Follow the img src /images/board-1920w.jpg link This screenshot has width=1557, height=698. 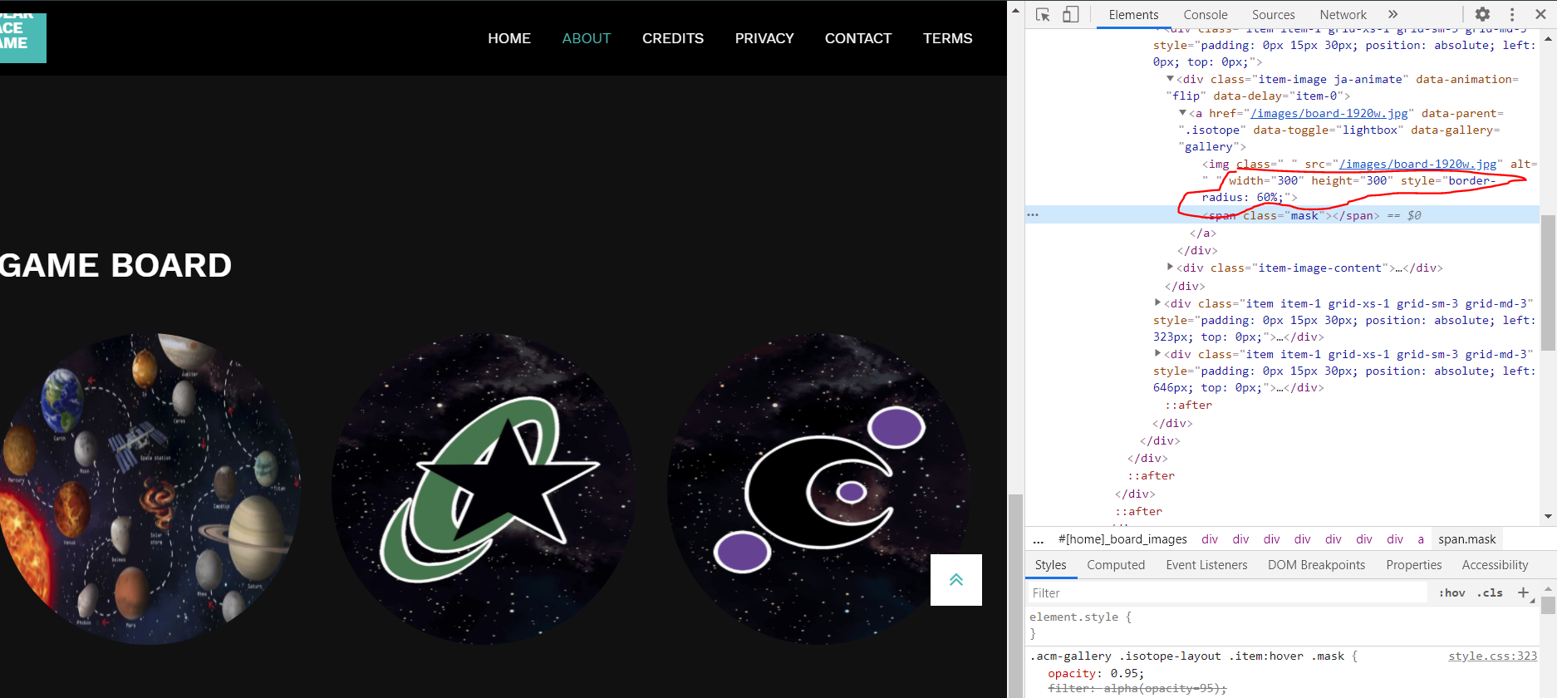tap(1418, 164)
